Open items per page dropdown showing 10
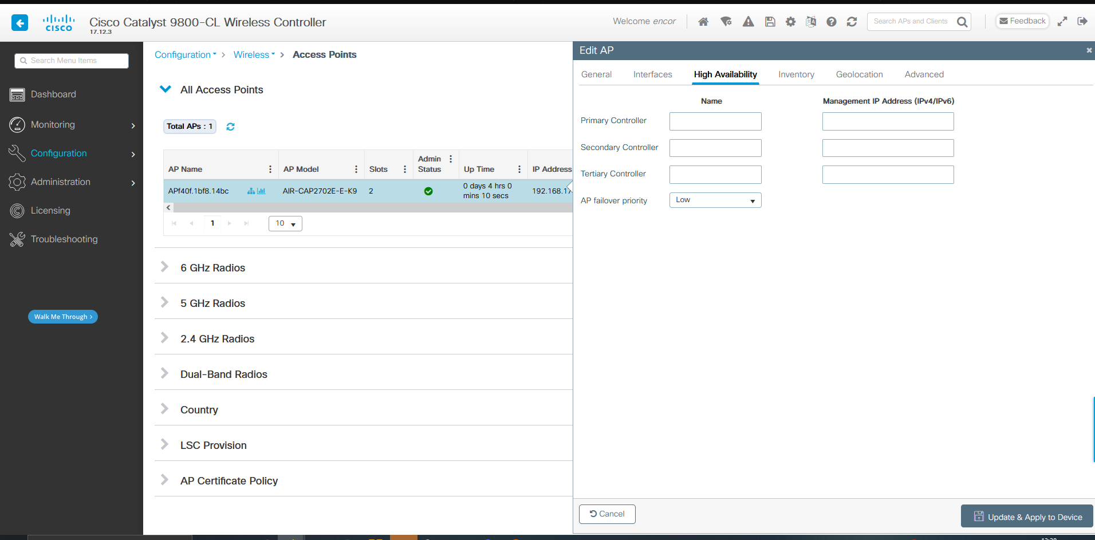This screenshot has height=540, width=1095. pos(285,223)
